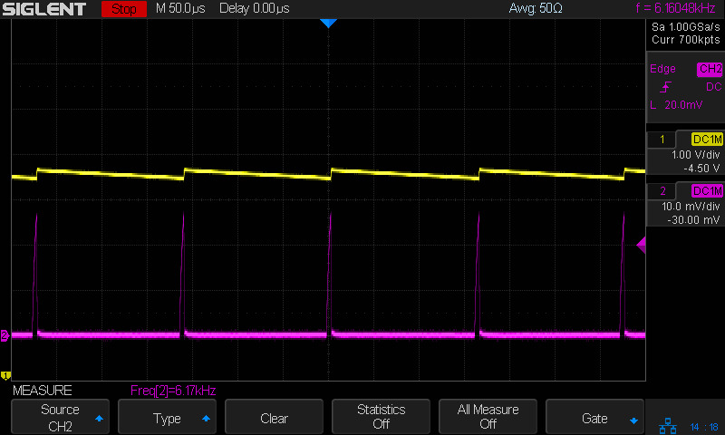The height and width of the screenshot is (435, 725).
Task: Click the rising edge trigger slope icon
Action: 667,87
